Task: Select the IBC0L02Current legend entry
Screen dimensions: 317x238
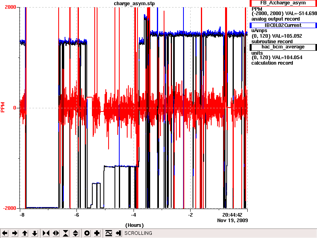Action: (283, 25)
